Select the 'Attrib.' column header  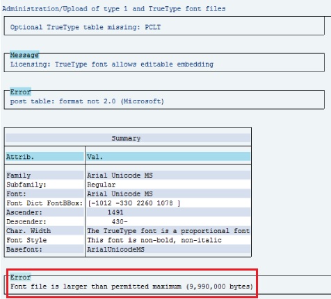pos(45,157)
